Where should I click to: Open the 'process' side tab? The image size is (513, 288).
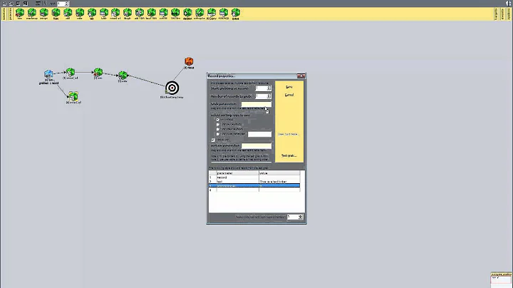tap(10, 14)
